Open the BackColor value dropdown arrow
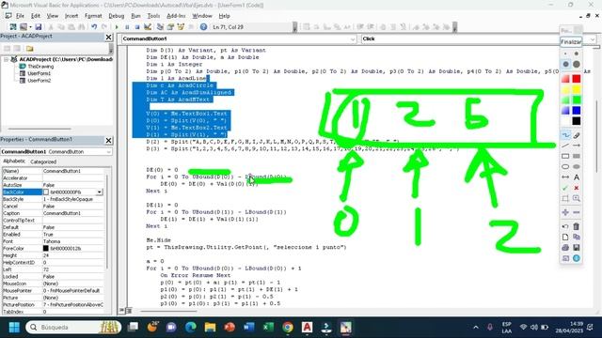 point(100,192)
